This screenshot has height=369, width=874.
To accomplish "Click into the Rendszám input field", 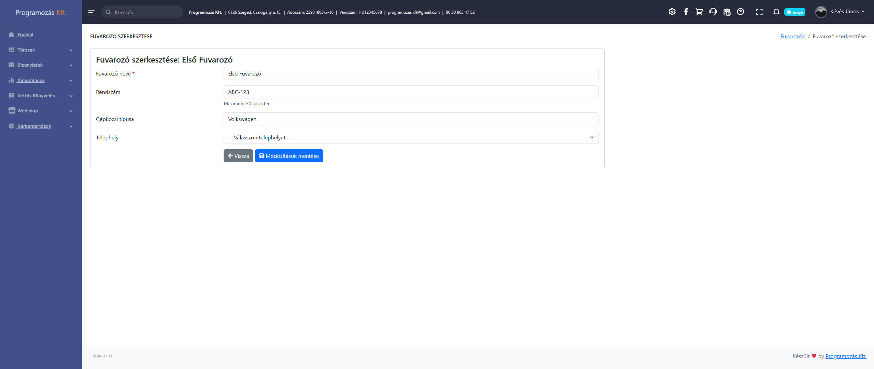I will 411,92.
